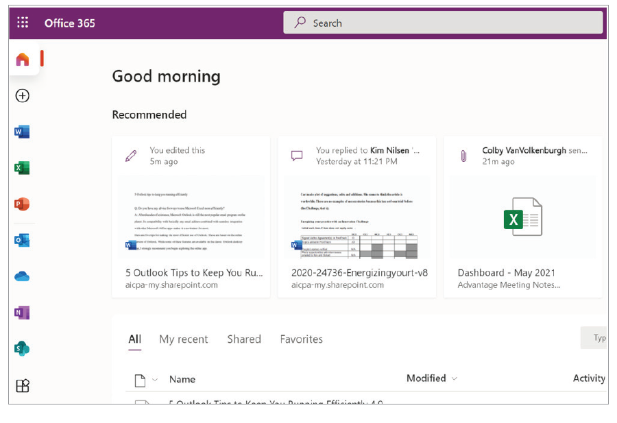The height and width of the screenshot is (423, 617).
Task: Click the Excel file icon for Dashboard - May 2021
Action: click(x=522, y=217)
